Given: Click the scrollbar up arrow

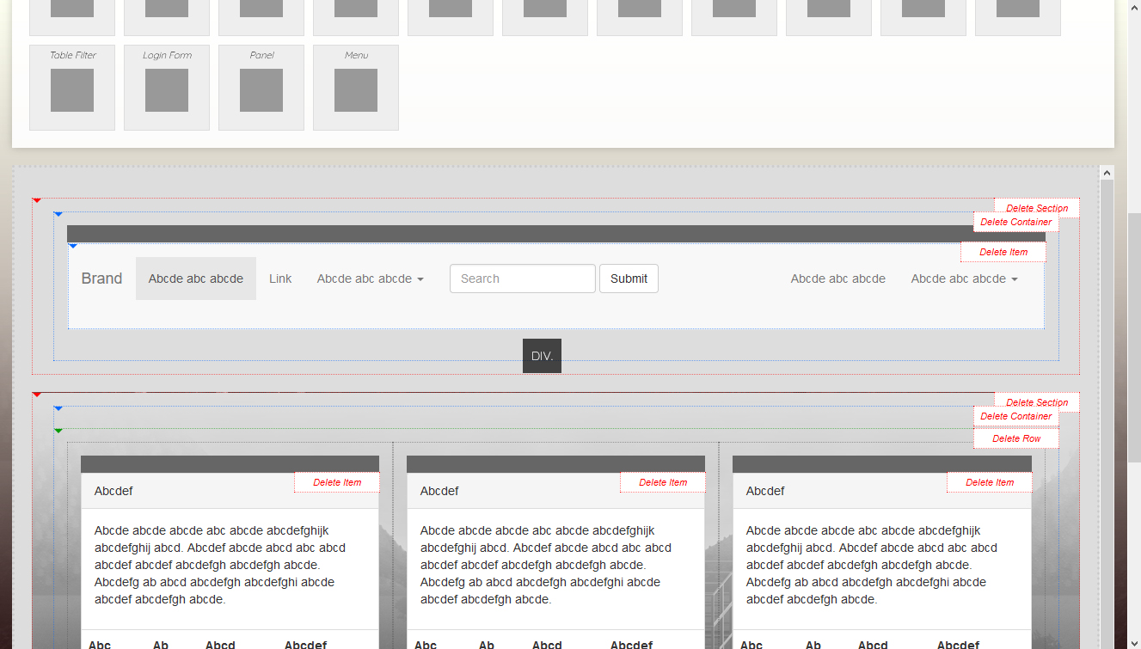Looking at the screenshot, I should click(1107, 173).
